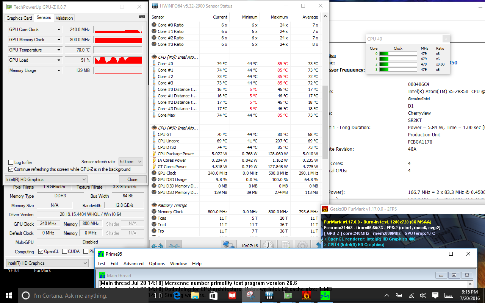
Task: Switch to the Graphics Card tab
Action: tap(19, 18)
